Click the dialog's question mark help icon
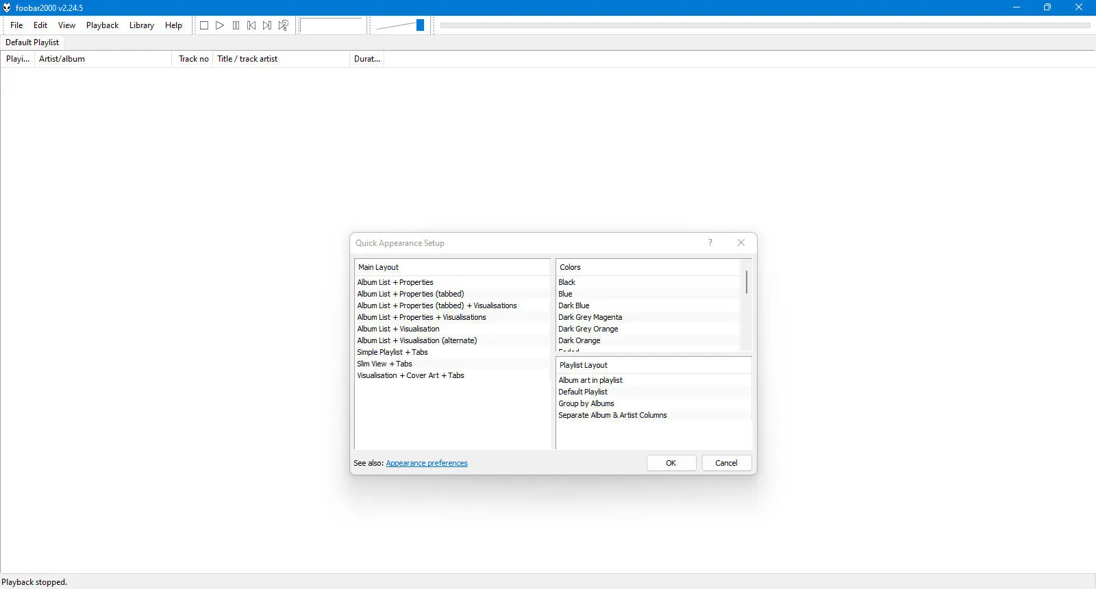1096x589 pixels. [710, 242]
